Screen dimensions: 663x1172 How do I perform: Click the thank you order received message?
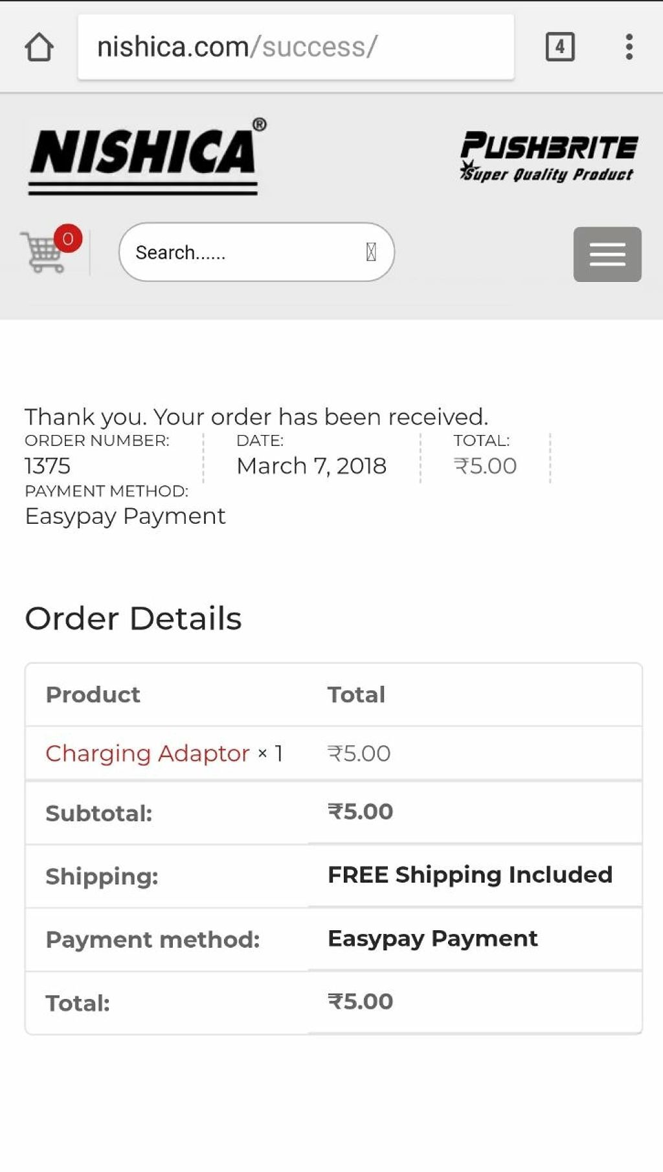coord(256,417)
